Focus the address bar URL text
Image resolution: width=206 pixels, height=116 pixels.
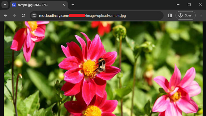pyautogui.click(x=82, y=16)
